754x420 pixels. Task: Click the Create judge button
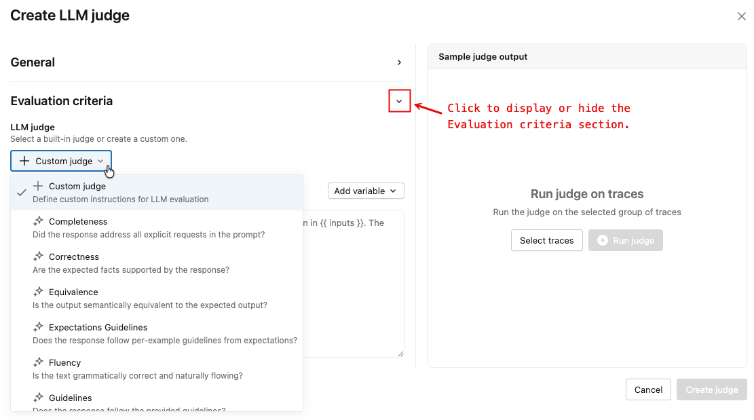click(x=711, y=389)
